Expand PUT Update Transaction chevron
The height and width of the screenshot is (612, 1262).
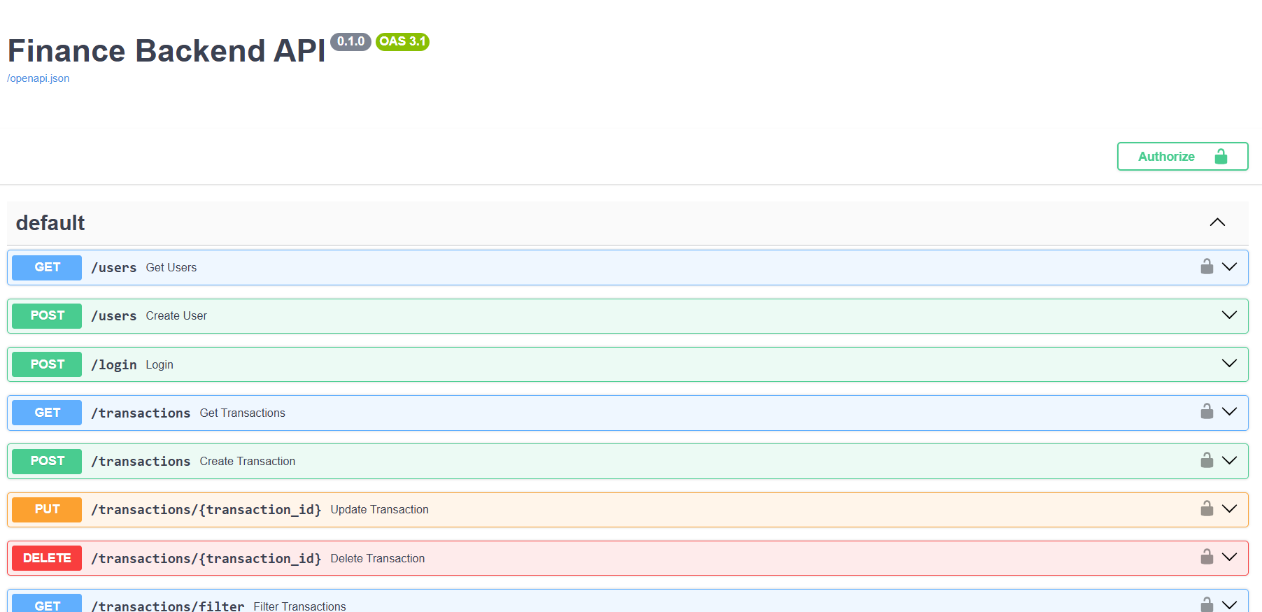(1229, 508)
